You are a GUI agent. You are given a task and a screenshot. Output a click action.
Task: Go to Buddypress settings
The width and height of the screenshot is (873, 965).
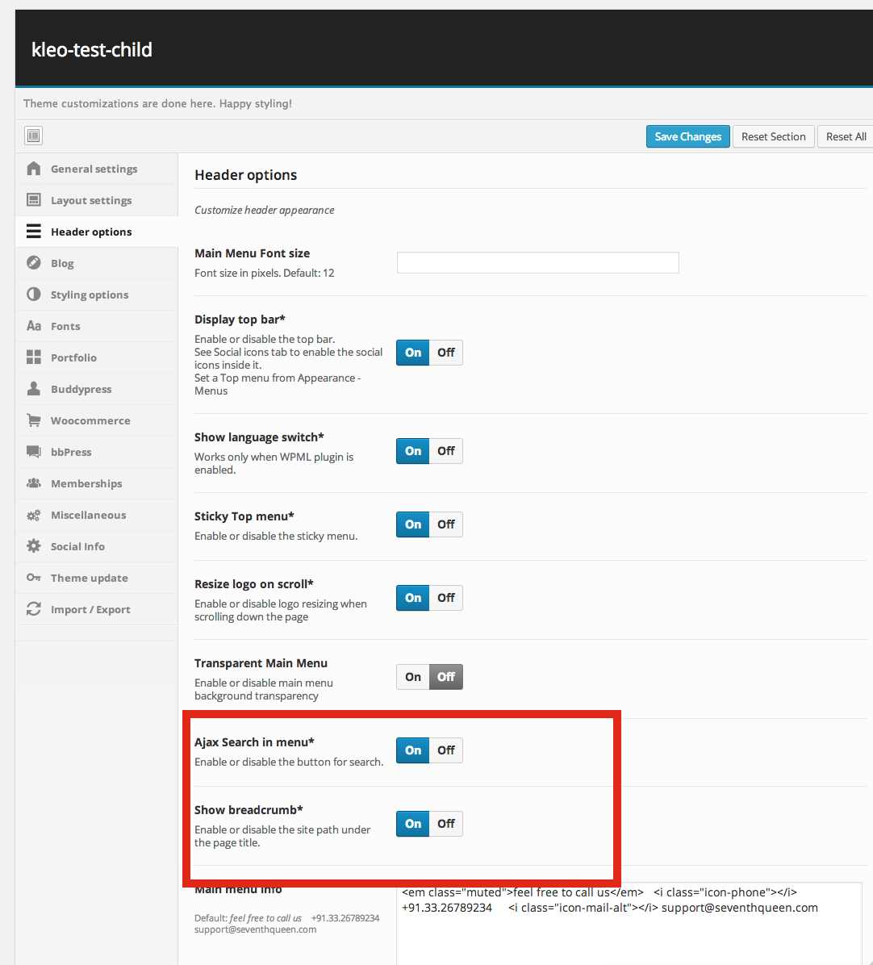tap(81, 389)
